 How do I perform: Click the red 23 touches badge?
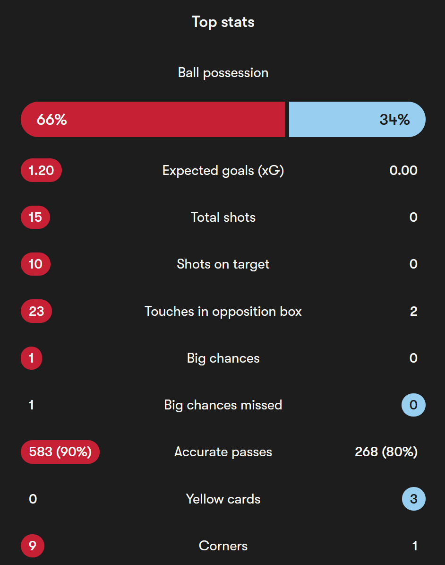pyautogui.click(x=36, y=311)
